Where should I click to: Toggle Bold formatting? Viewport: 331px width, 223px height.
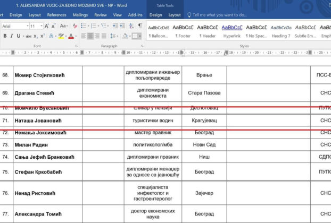click(x=4, y=36)
